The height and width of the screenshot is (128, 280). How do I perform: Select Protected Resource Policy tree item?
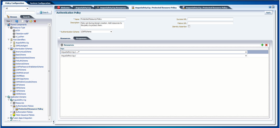31,109
